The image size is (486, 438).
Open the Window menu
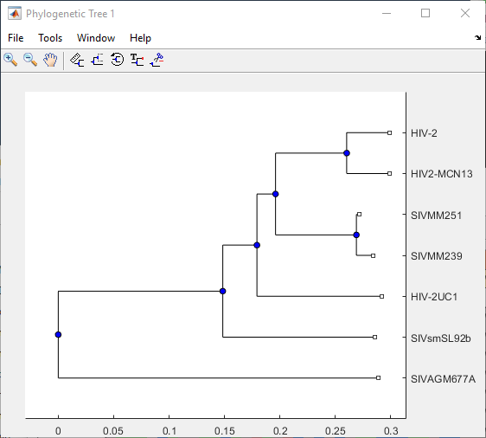(96, 38)
